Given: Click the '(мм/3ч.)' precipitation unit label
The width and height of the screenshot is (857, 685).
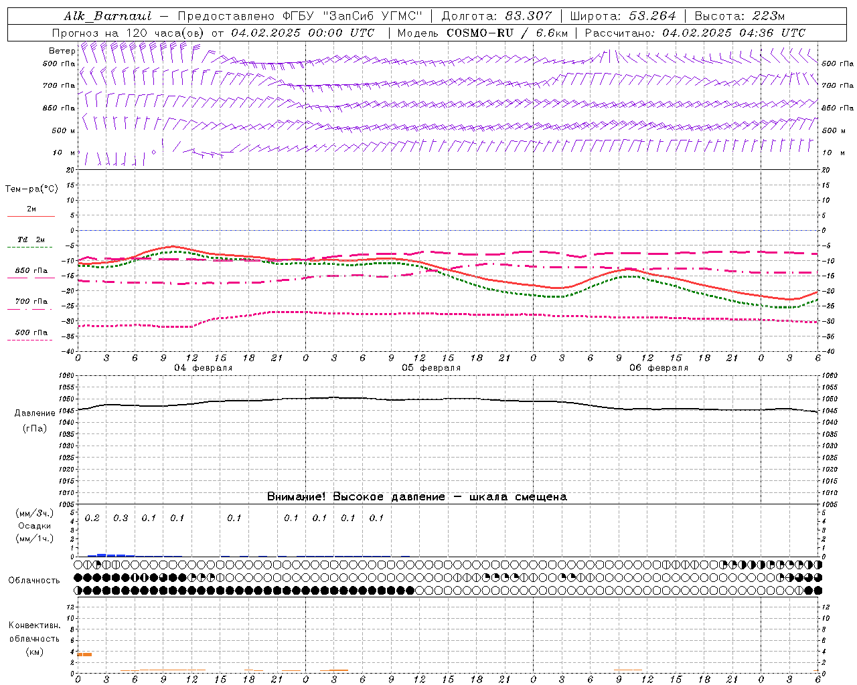Looking at the screenshot, I should (35, 513).
